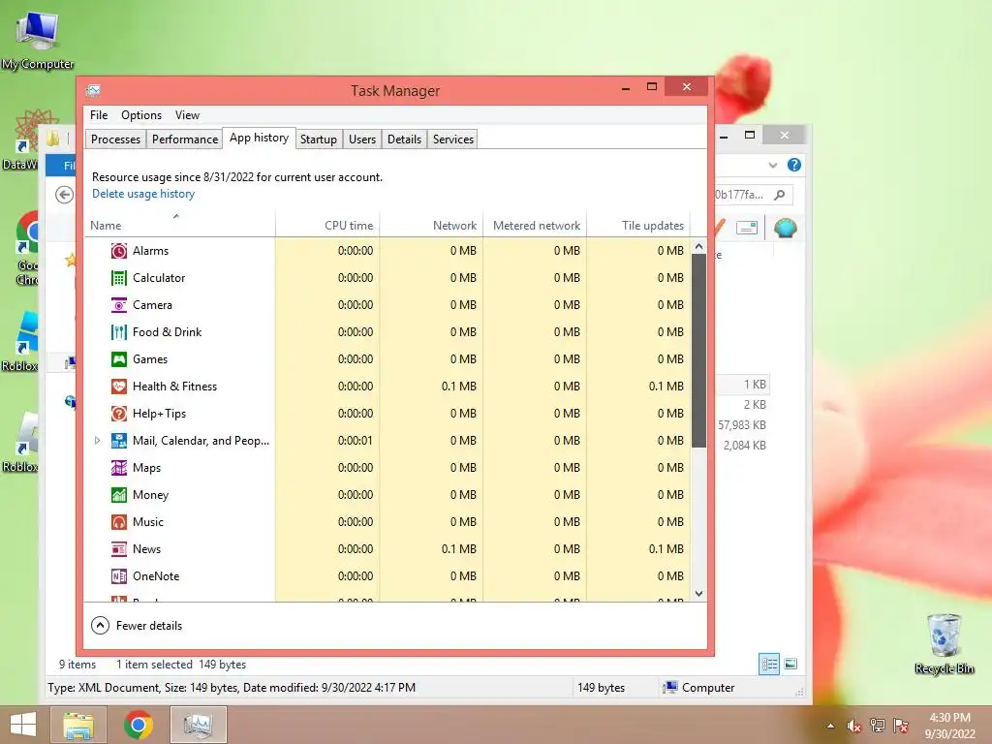Sort by the CPU time column
Screen dimensions: 992x744
coord(327,225)
